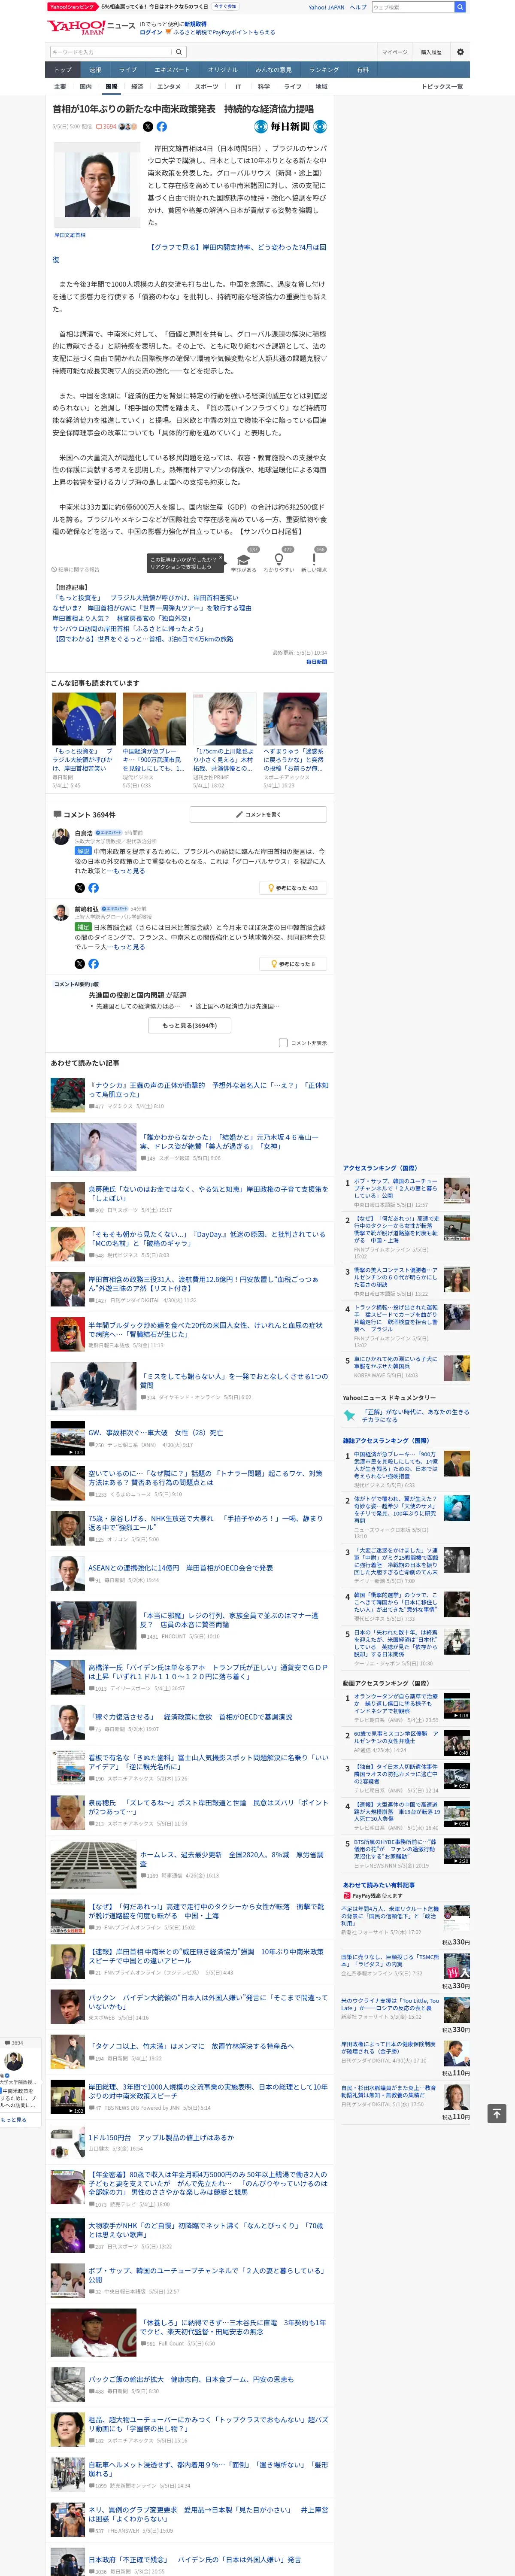515x2576 pixels.
Task: Open related link 「もっと投資を」ブラジル大統領
Action: coord(146,598)
